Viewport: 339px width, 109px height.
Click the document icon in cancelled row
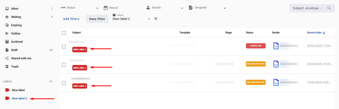click(x=276, y=46)
